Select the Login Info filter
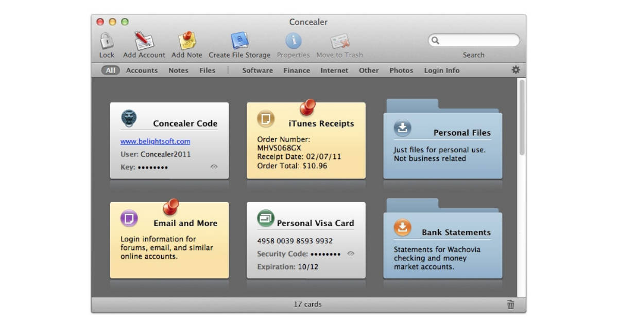 point(441,70)
